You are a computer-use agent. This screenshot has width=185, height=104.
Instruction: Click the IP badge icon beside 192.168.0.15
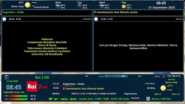[x=164, y=76]
